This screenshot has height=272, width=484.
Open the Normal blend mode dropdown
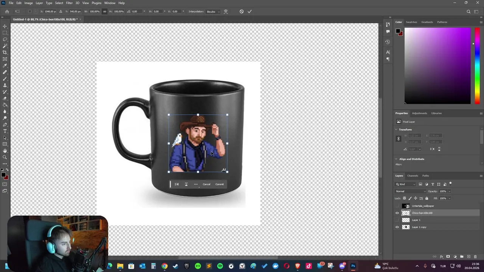pos(410,191)
